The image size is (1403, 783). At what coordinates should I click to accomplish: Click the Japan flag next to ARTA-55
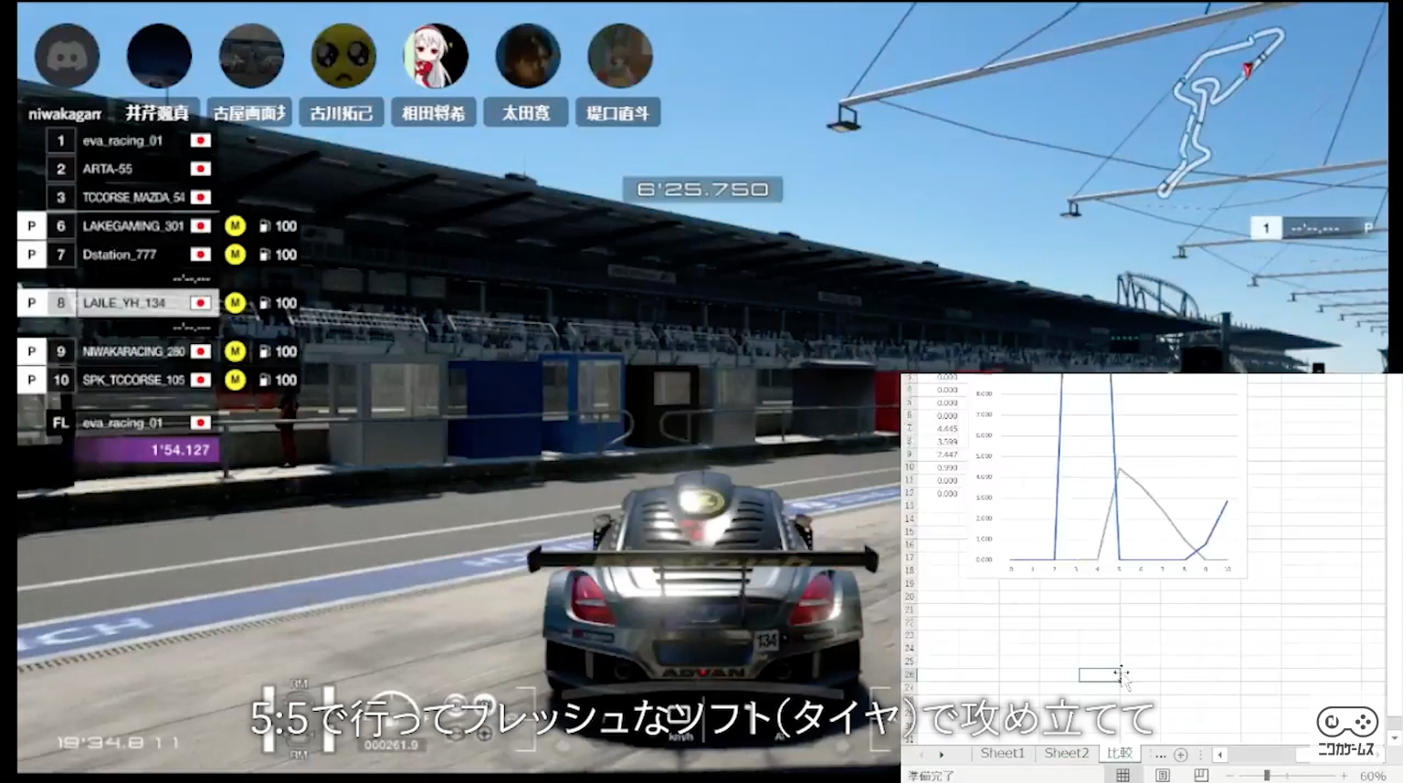[201, 169]
